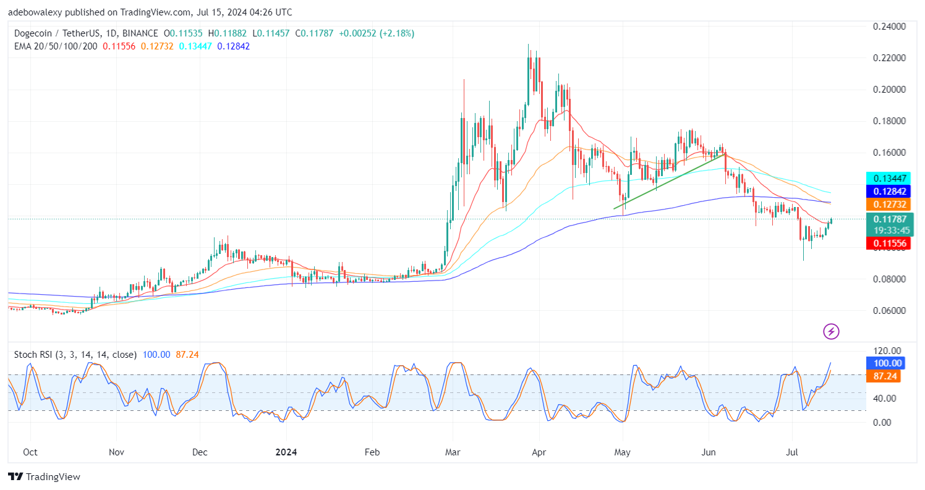Click the orange 0.12732 price label
The height and width of the screenshot is (490, 925).
tap(889, 204)
